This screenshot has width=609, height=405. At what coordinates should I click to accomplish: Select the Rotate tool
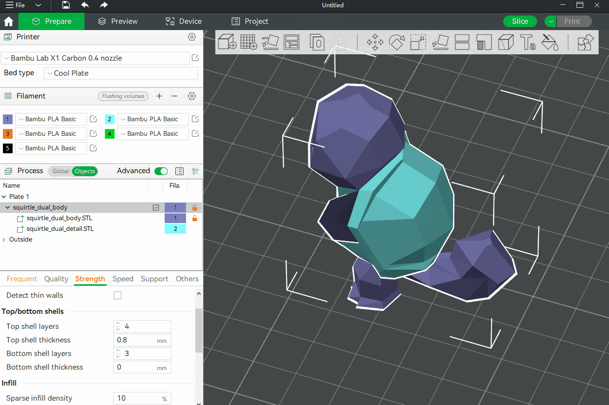pos(397,42)
